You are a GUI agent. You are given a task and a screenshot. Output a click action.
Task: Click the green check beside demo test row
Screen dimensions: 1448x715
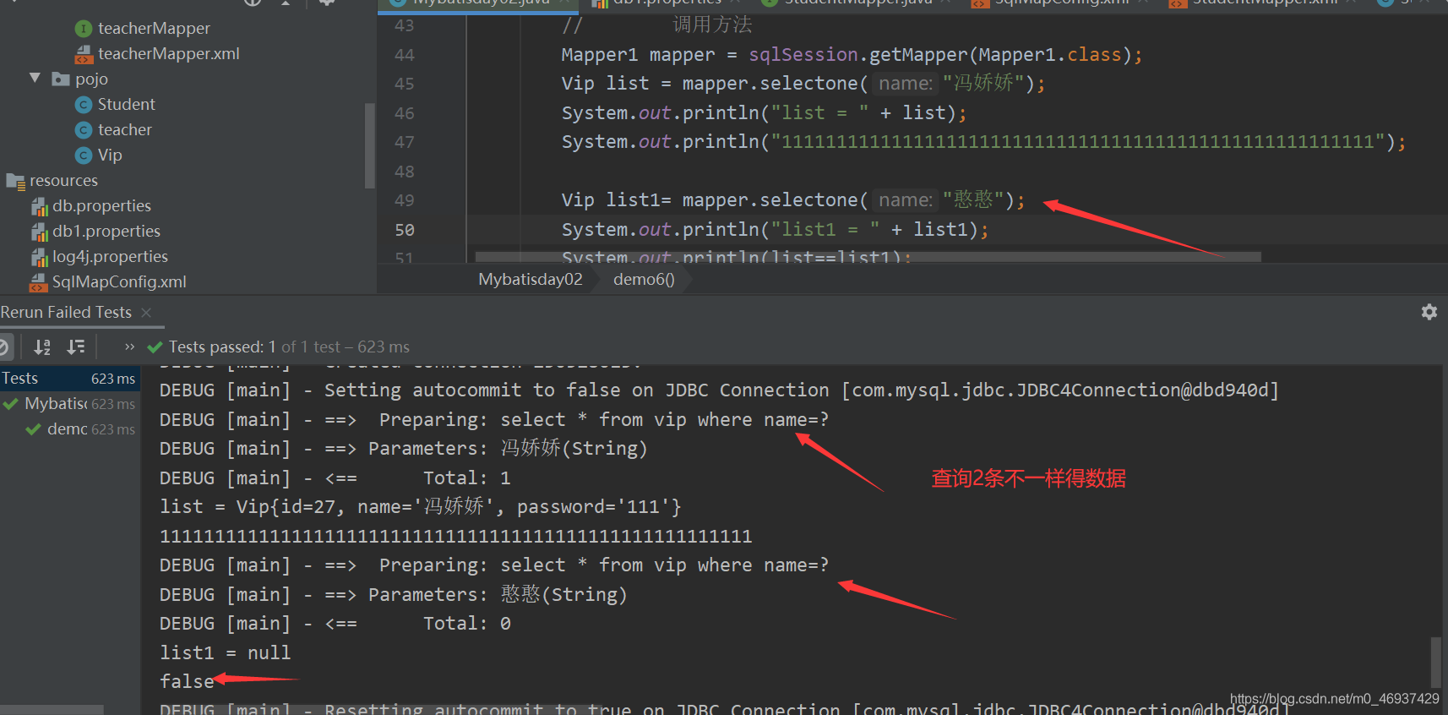click(33, 429)
